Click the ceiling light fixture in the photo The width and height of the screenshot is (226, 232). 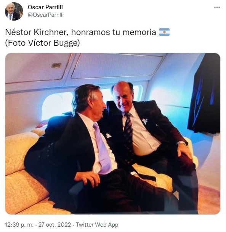(x=56, y=65)
